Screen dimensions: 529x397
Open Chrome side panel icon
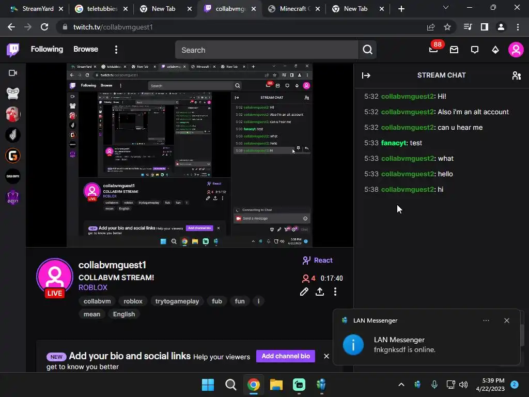pos(485,27)
